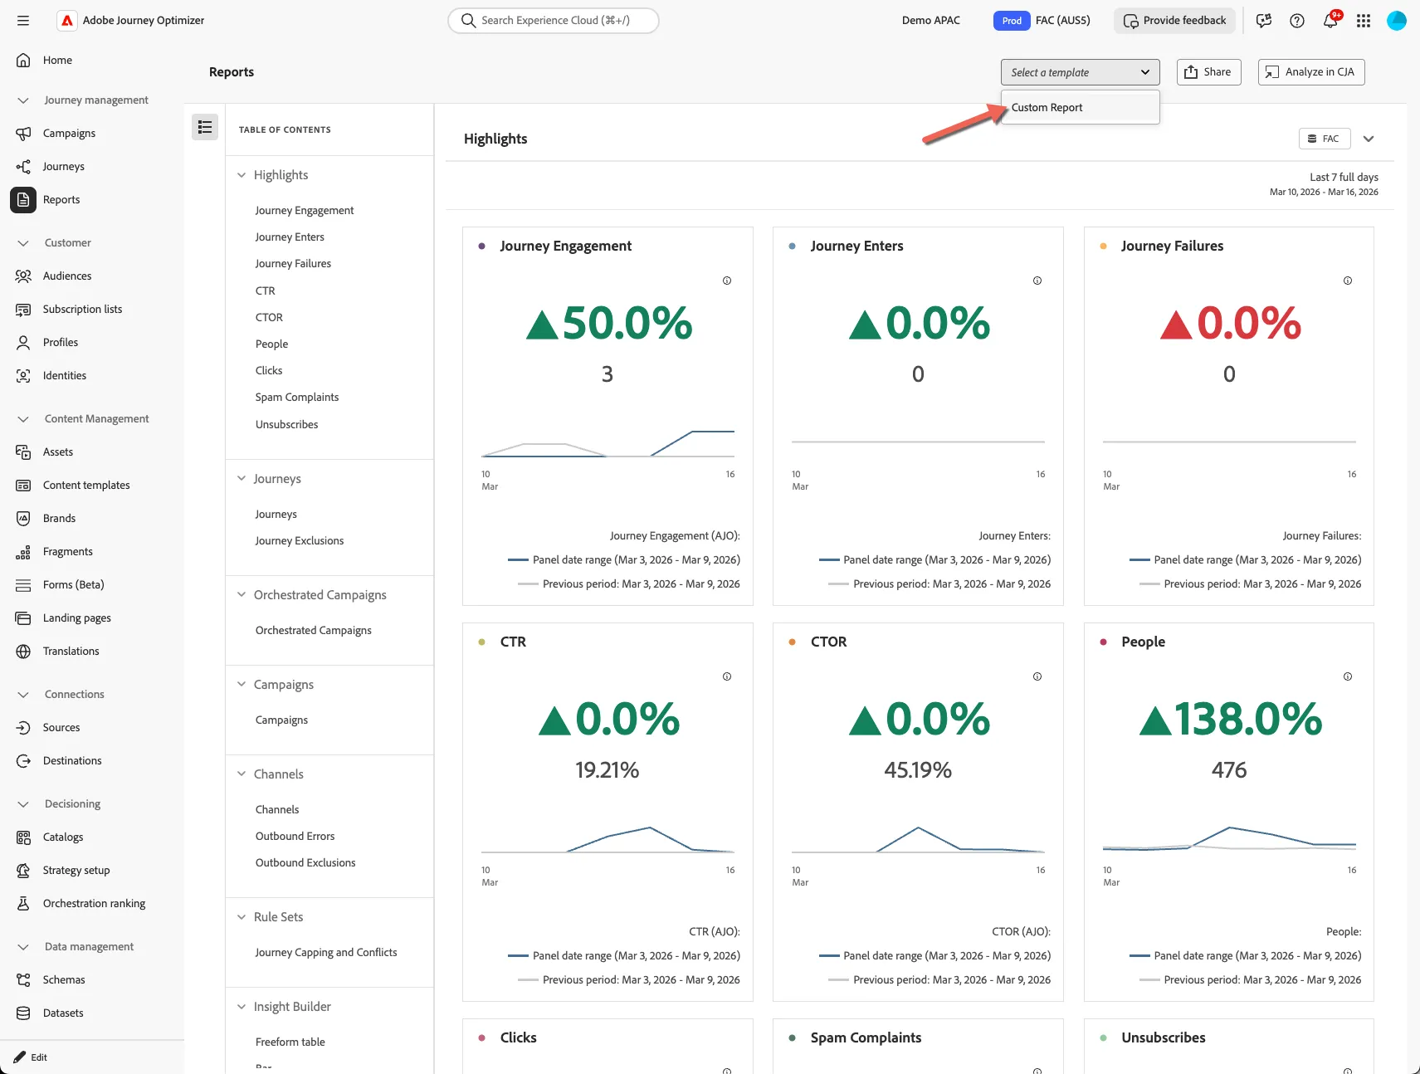Screen dimensions: 1420x1074
Task: Click the Share button
Action: 1208,72
